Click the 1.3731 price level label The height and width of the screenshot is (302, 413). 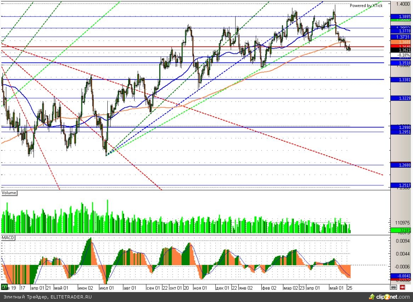coord(401,37)
